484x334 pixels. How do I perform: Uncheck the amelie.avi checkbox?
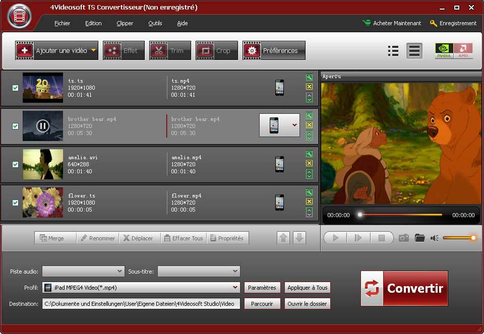pyautogui.click(x=15, y=164)
